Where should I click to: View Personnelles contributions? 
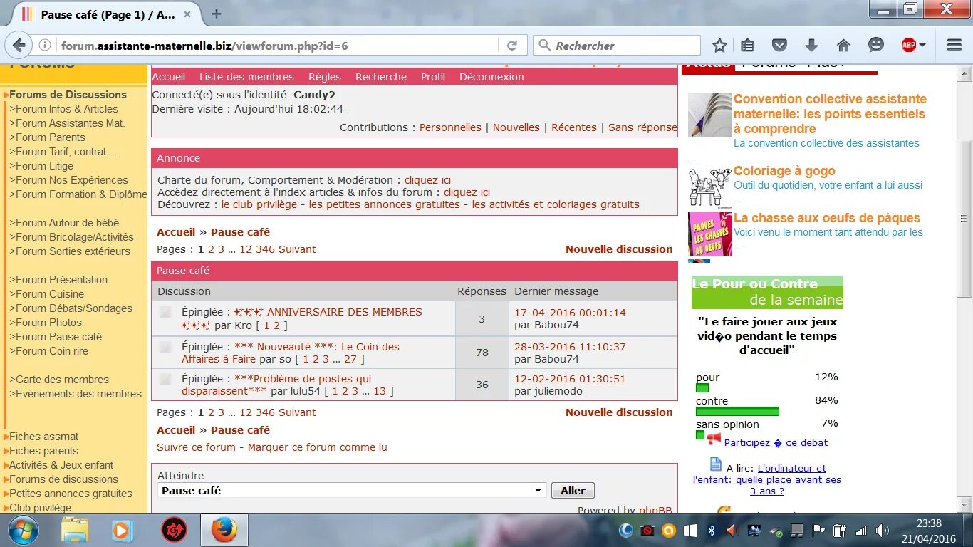[x=450, y=127]
